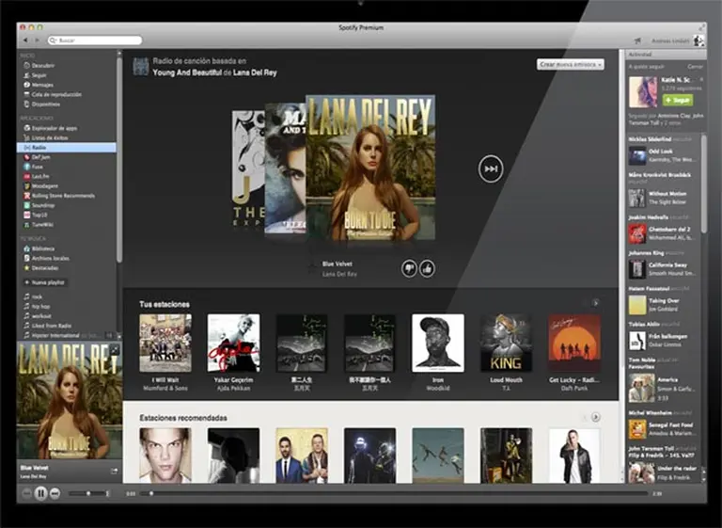Show next page of Estaciones recomendadas
The width and height of the screenshot is (722, 528).
coord(595,417)
